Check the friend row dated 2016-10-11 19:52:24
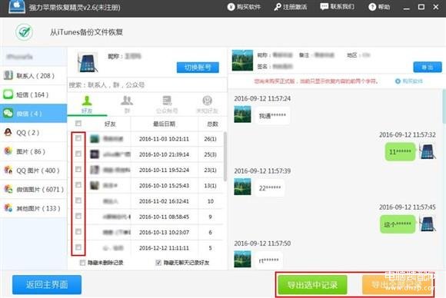Screen dimensions: 446x298 (78, 169)
